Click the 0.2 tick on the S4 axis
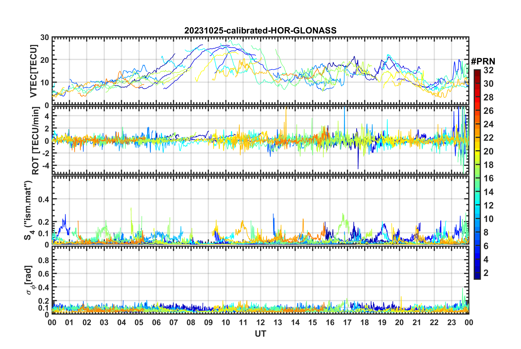The height and width of the screenshot is (349, 521). pos(44,222)
